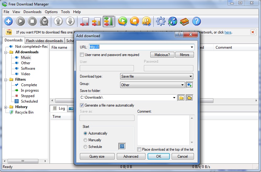Collapse the All downloads tree node
The width and height of the screenshot is (261, 172).
[6, 52]
